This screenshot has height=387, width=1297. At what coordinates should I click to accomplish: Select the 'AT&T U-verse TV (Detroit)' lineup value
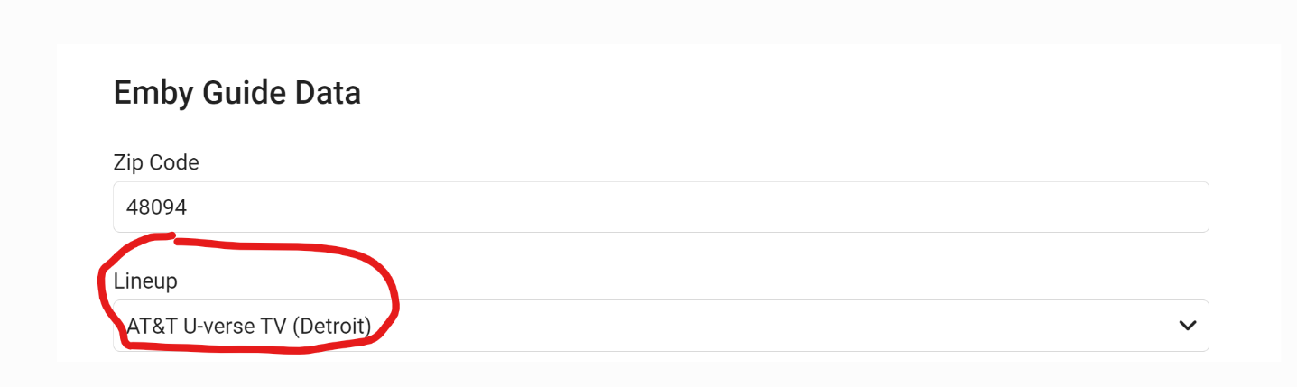pos(249,326)
